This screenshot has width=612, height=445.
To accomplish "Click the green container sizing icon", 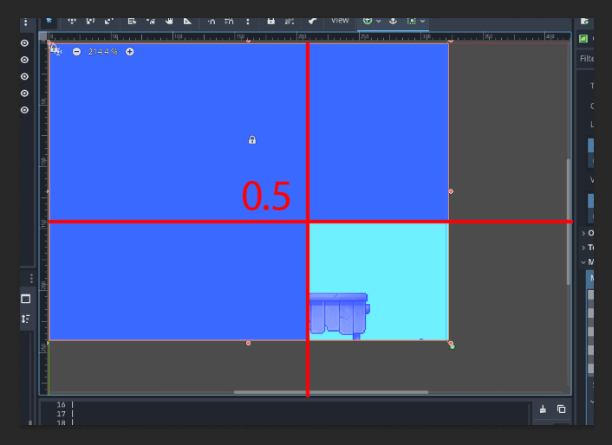I will click(412, 21).
